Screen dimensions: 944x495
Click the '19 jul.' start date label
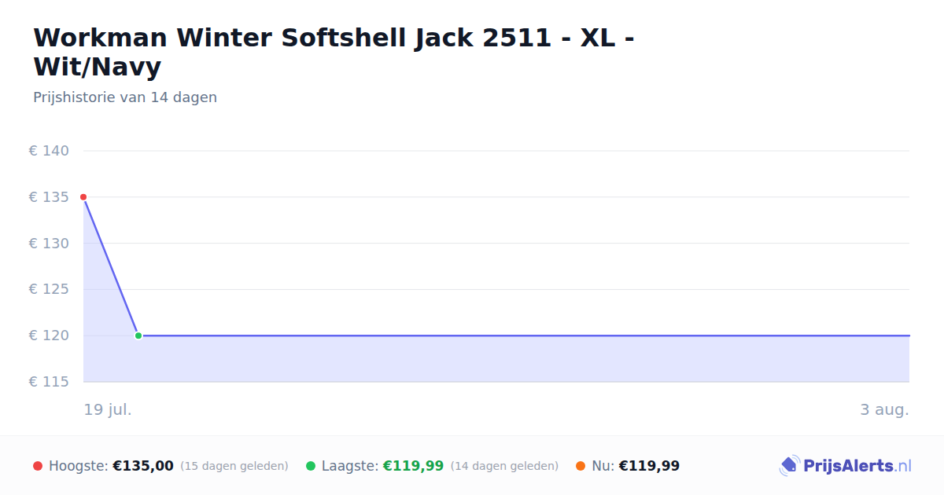pos(108,409)
